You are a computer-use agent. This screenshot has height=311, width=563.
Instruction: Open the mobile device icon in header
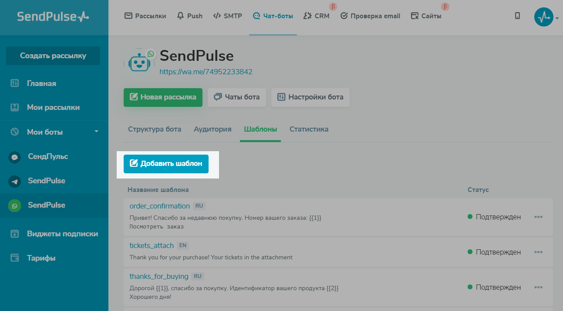coord(517,16)
